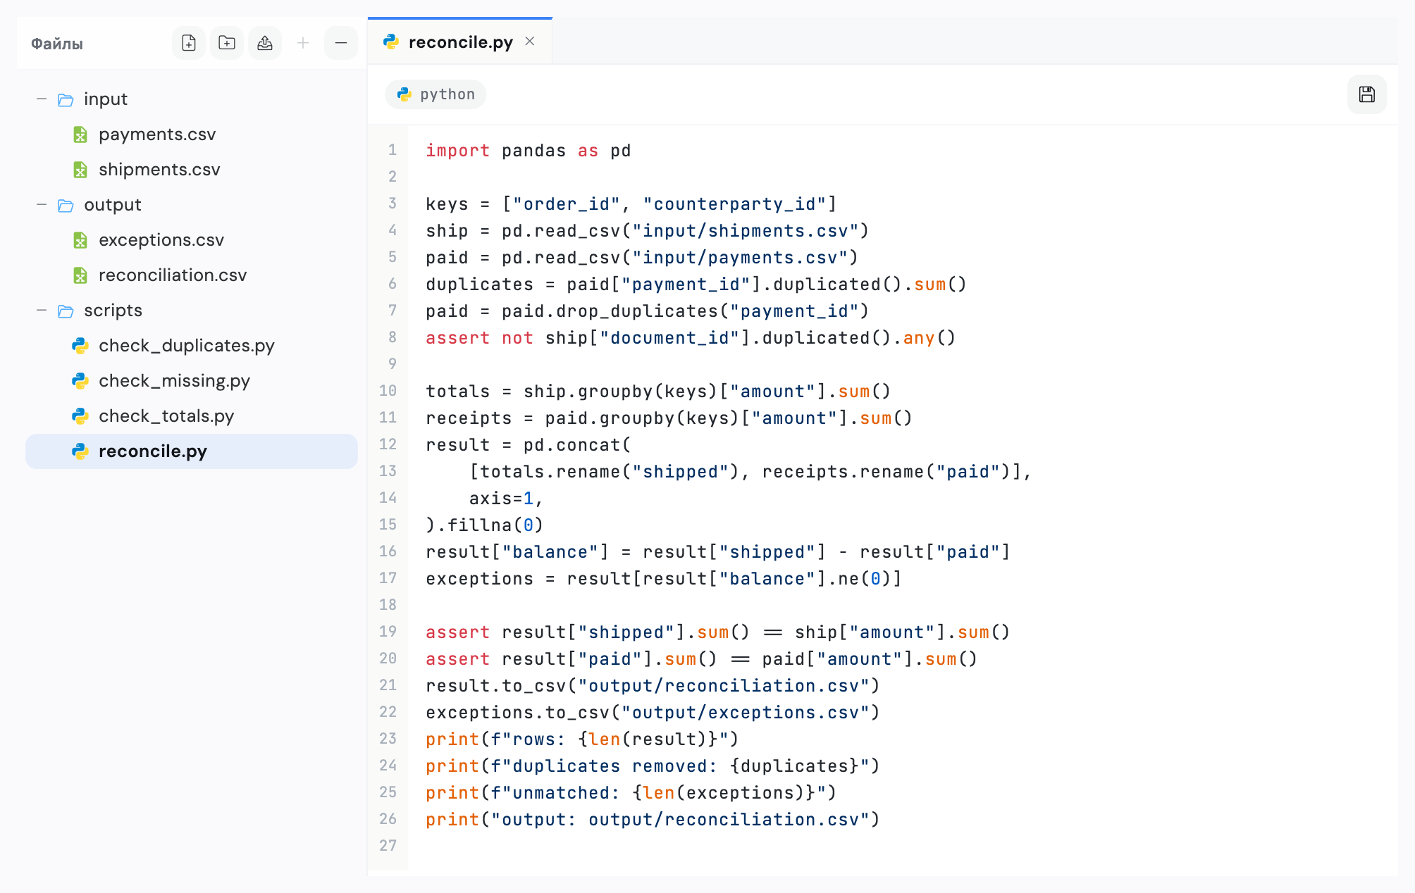Click the input folder icon
The width and height of the screenshot is (1415, 893).
(x=66, y=100)
